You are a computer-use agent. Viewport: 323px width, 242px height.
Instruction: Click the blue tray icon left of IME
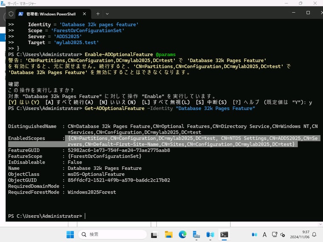(255, 234)
